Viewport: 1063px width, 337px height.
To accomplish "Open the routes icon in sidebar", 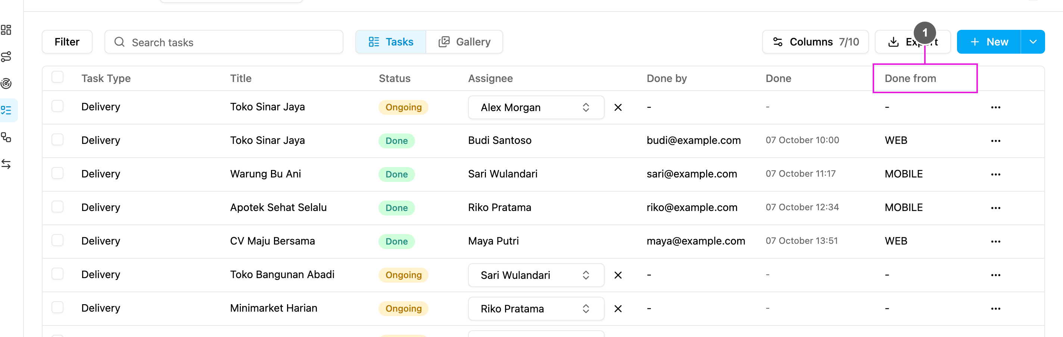I will tap(6, 56).
